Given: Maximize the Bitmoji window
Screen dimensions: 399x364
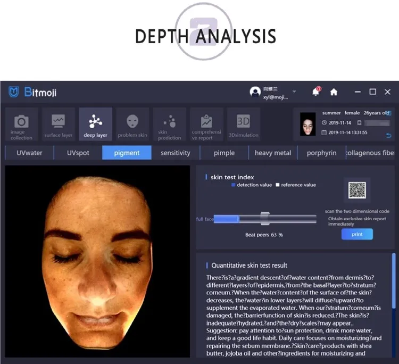Looking at the screenshot, I should (x=372, y=92).
